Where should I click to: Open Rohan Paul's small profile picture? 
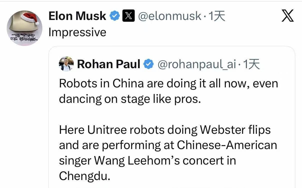coord(66,64)
